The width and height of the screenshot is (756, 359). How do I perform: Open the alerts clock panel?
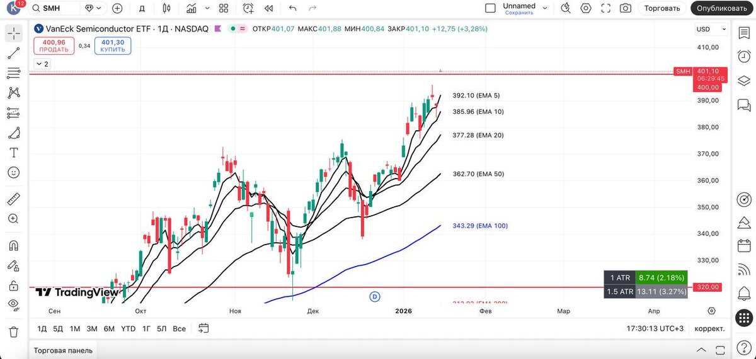pyautogui.click(x=744, y=58)
